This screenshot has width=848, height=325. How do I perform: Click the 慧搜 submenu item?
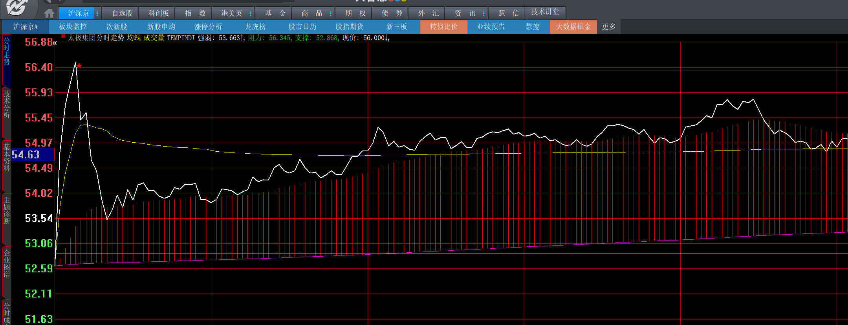point(532,27)
